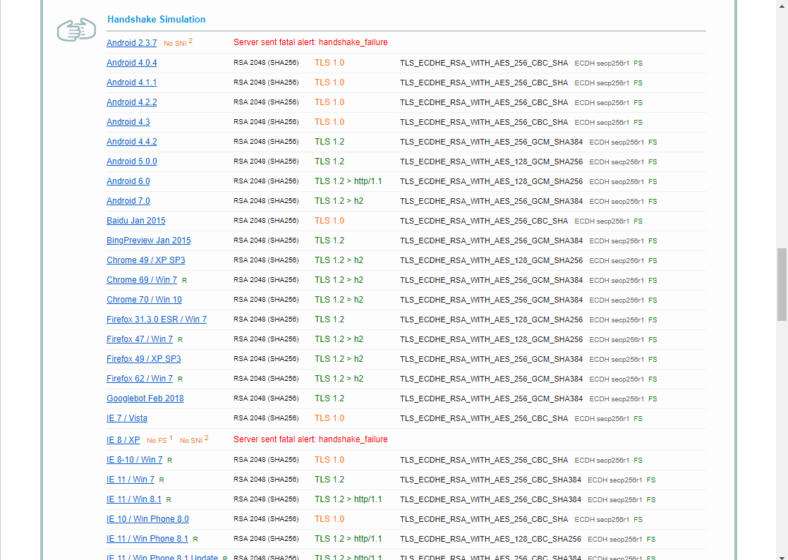Click TLS 1.0 in the Android 4.0.4 row
This screenshot has height=560, width=788.
coord(329,63)
